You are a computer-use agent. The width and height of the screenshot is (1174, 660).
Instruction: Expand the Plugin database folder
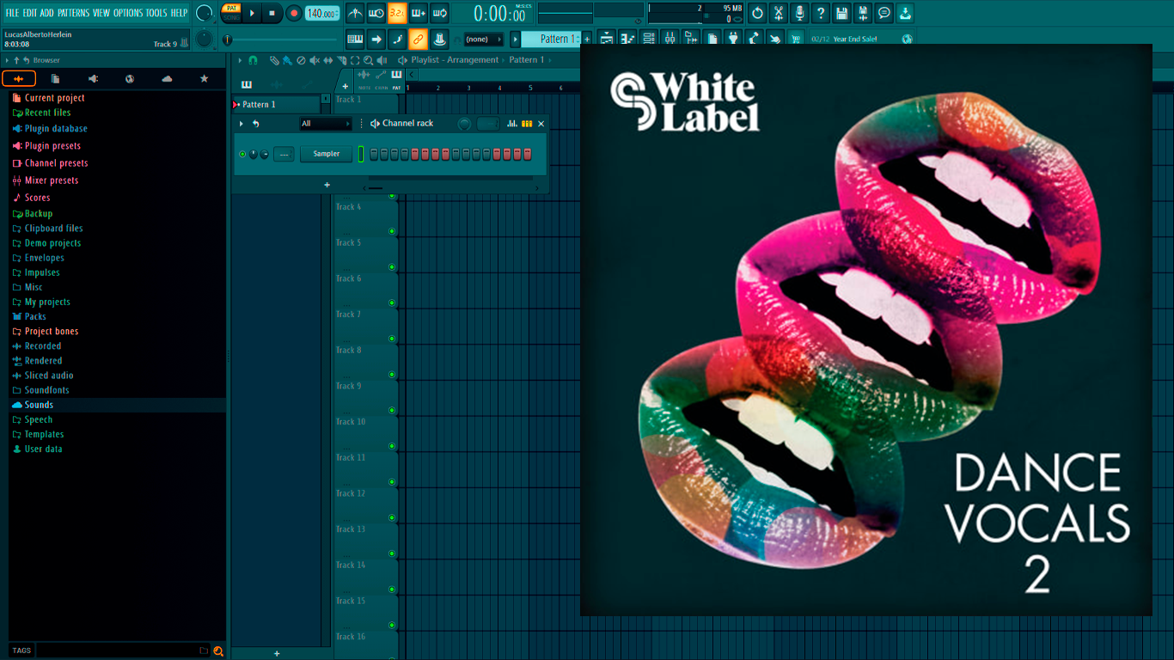(56, 129)
